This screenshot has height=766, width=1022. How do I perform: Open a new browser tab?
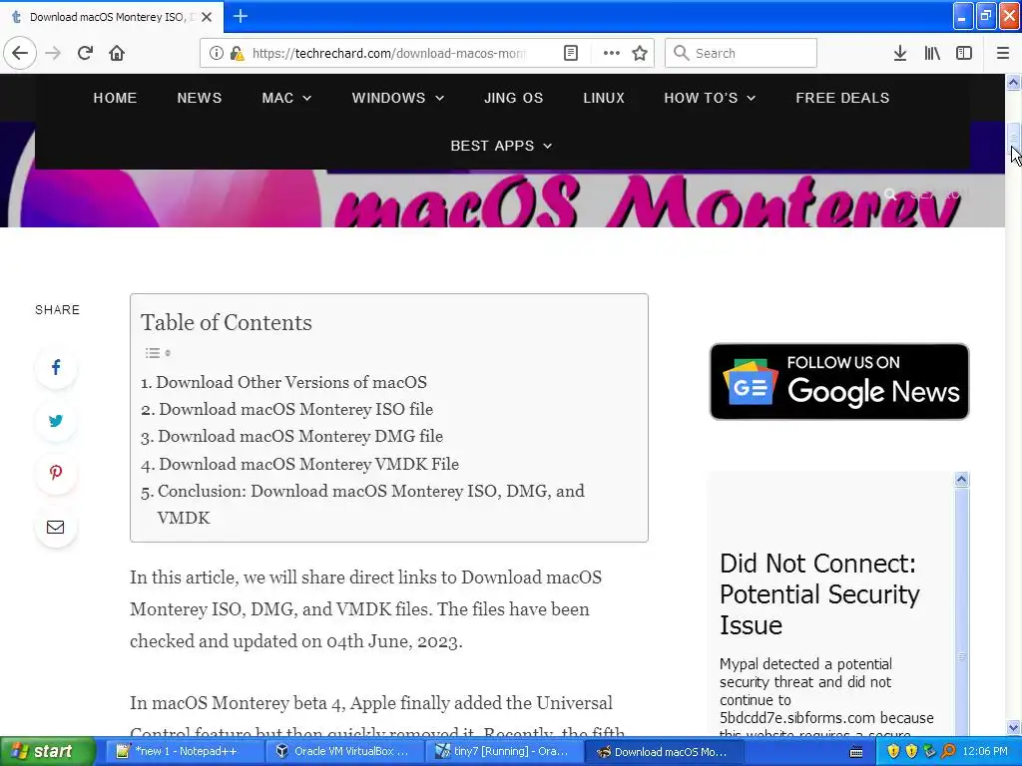[x=240, y=16]
